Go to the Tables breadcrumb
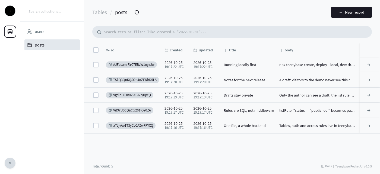Screen dimensions: 380x174 point(100,12)
